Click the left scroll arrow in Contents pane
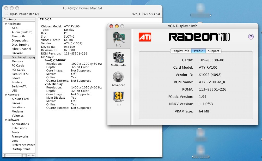The height and width of the screenshot is (161, 262). (29, 155)
